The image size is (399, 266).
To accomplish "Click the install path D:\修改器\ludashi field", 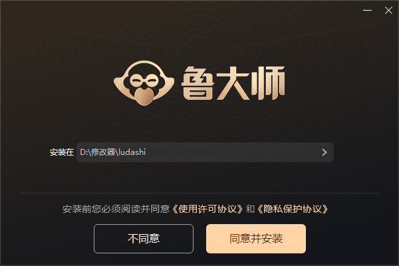I will pos(205,152).
